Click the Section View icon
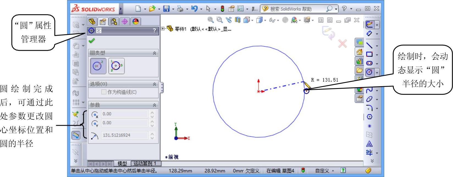453x177 pixels. point(238,20)
